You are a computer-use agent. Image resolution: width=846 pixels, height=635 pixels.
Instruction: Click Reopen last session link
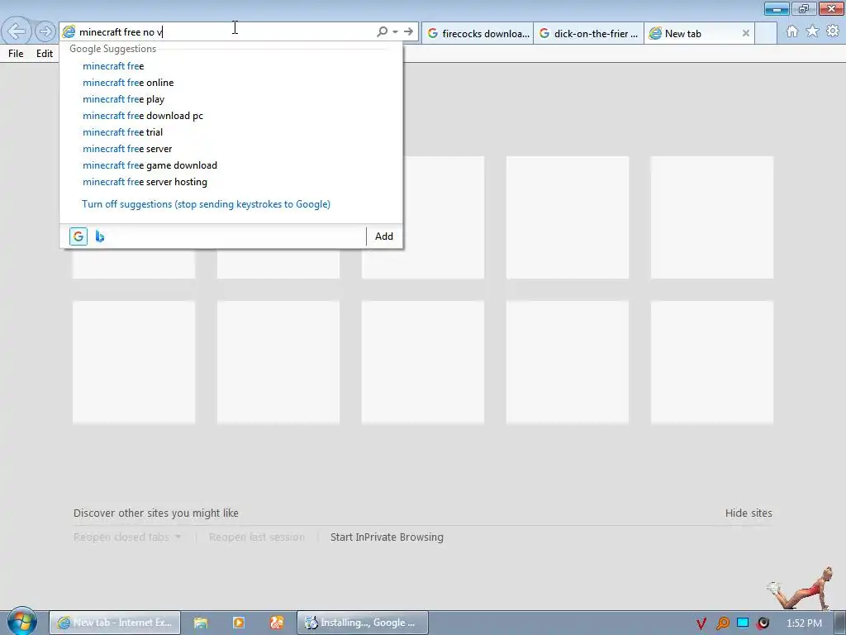tap(257, 537)
